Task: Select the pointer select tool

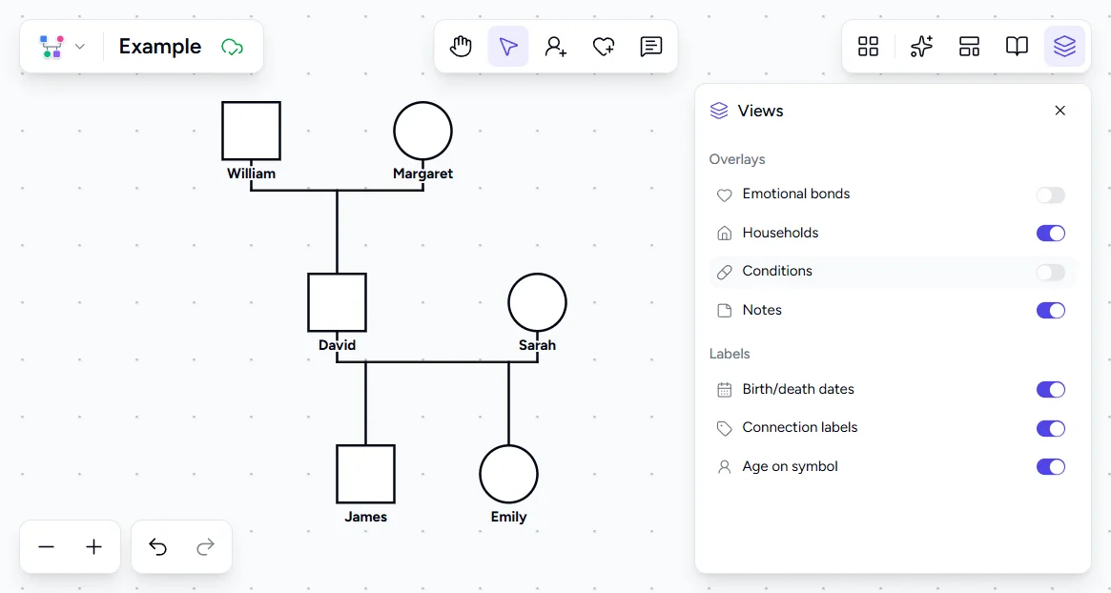Action: pyautogui.click(x=508, y=47)
